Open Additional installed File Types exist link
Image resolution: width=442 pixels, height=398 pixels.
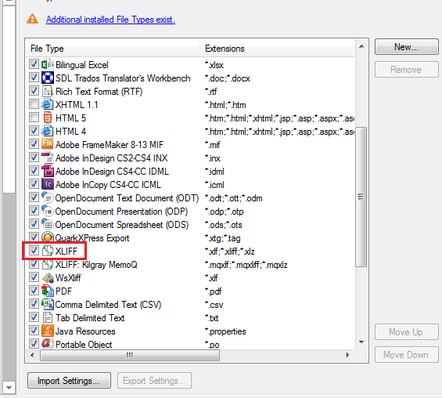(x=110, y=20)
